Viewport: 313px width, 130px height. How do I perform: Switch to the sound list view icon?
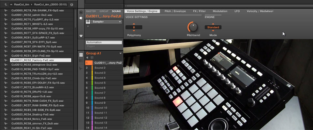click(81, 55)
